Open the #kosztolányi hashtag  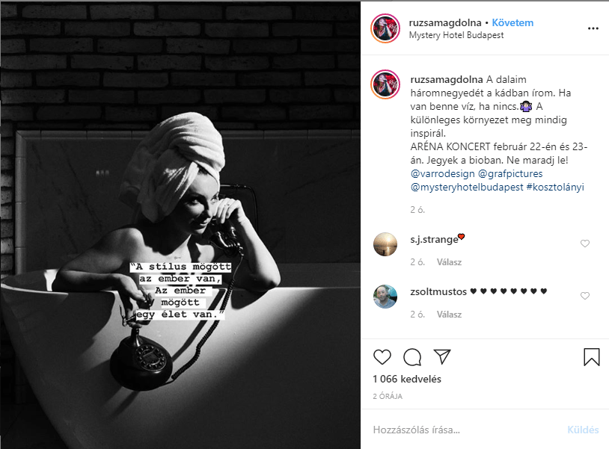(x=555, y=188)
